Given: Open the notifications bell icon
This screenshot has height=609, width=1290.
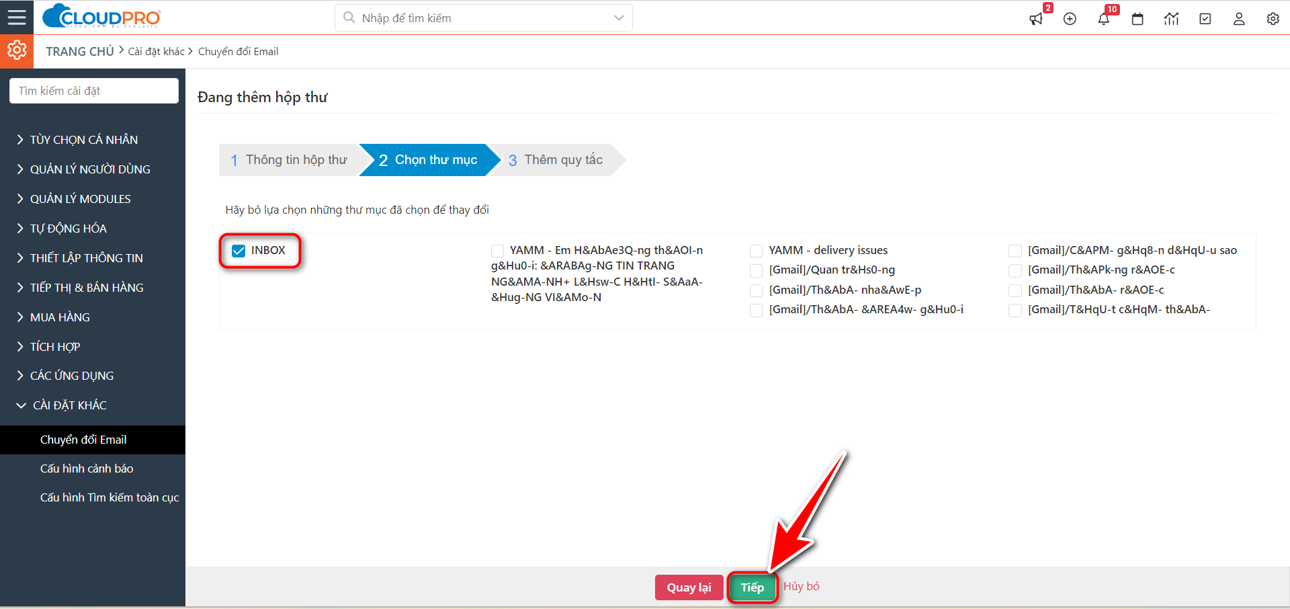Looking at the screenshot, I should tap(1103, 19).
